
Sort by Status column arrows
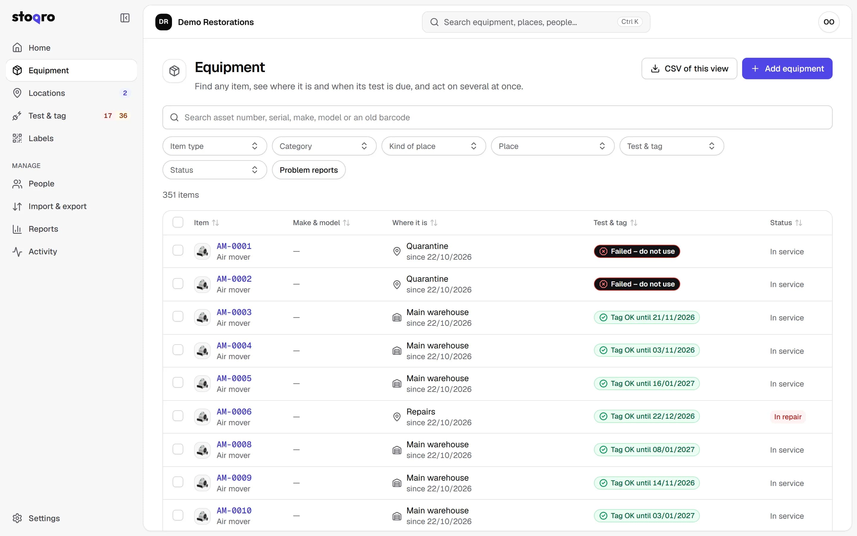pyautogui.click(x=799, y=223)
